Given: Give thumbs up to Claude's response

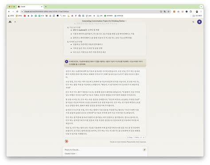Looking at the screenshot, I should tap(141, 137).
